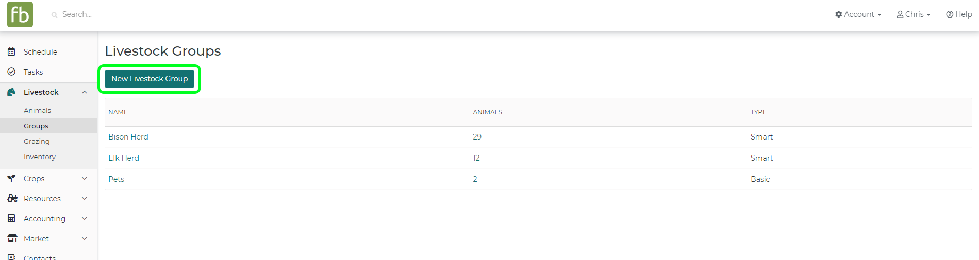Click the Market store icon
This screenshot has height=260, width=979.
pyautogui.click(x=12, y=239)
